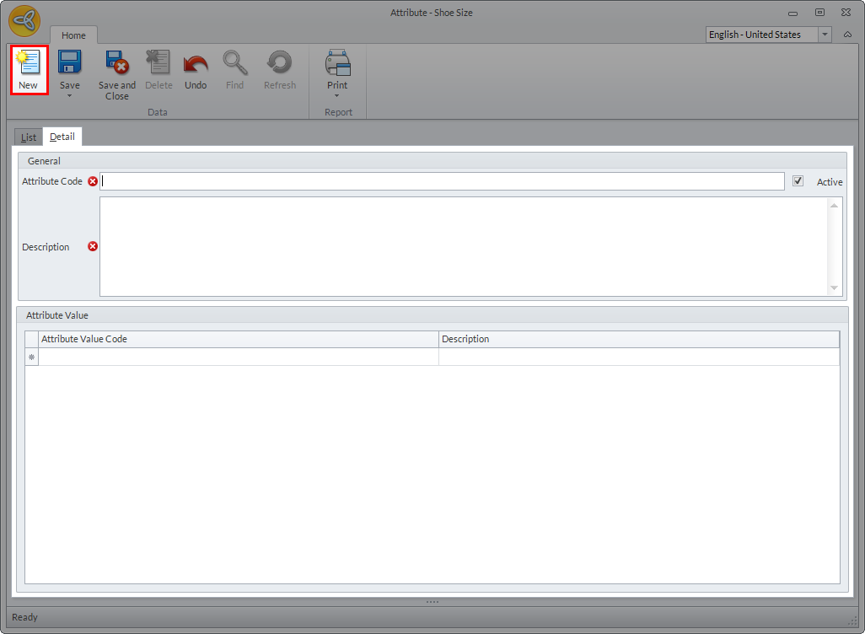Click the New record icon
This screenshot has width=865, height=634.
point(28,63)
